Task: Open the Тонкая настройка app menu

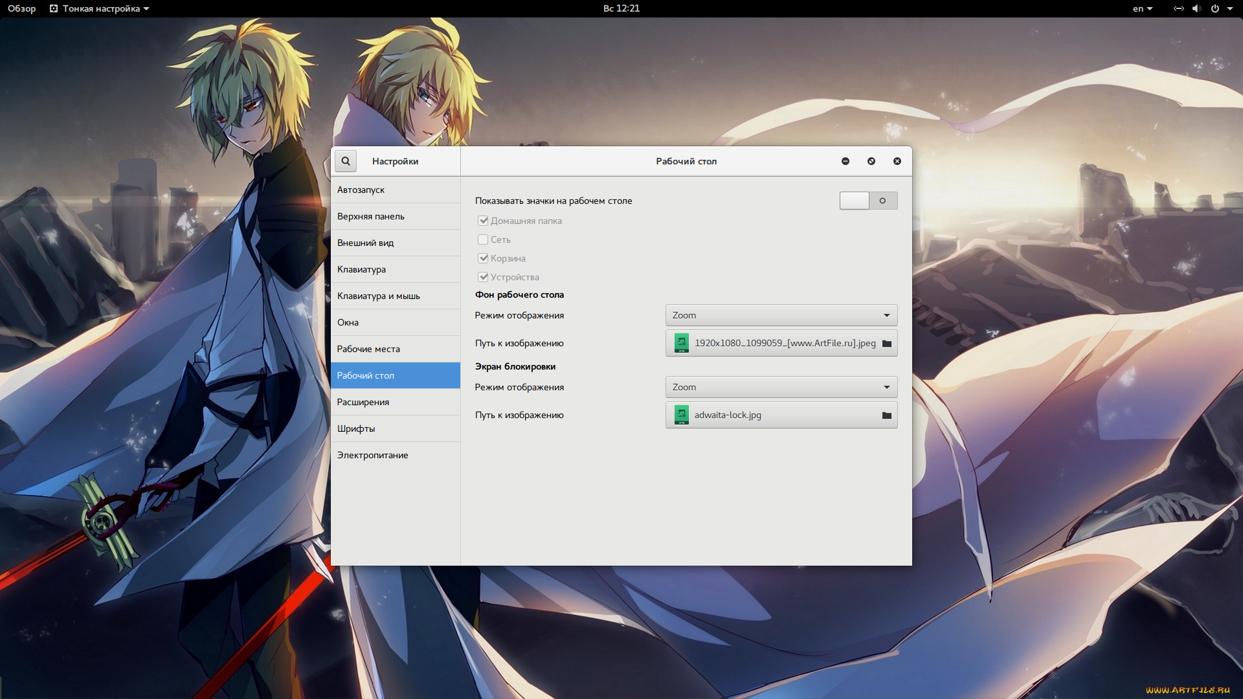Action: point(100,8)
